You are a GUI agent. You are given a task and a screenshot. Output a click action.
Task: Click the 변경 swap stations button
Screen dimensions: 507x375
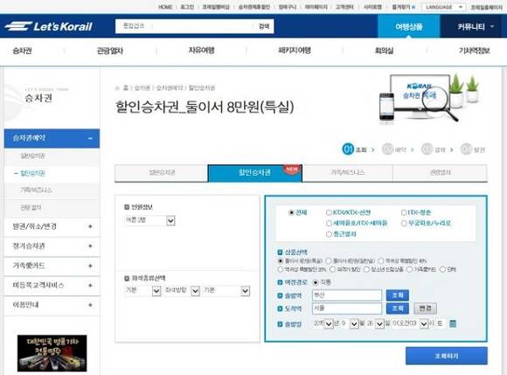(425, 309)
